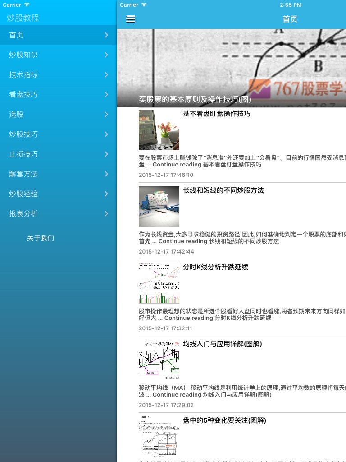
Task: Open 选股 category
Action: tap(58, 114)
